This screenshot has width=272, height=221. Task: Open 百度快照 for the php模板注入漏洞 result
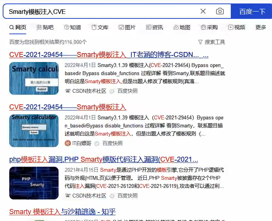128,196
